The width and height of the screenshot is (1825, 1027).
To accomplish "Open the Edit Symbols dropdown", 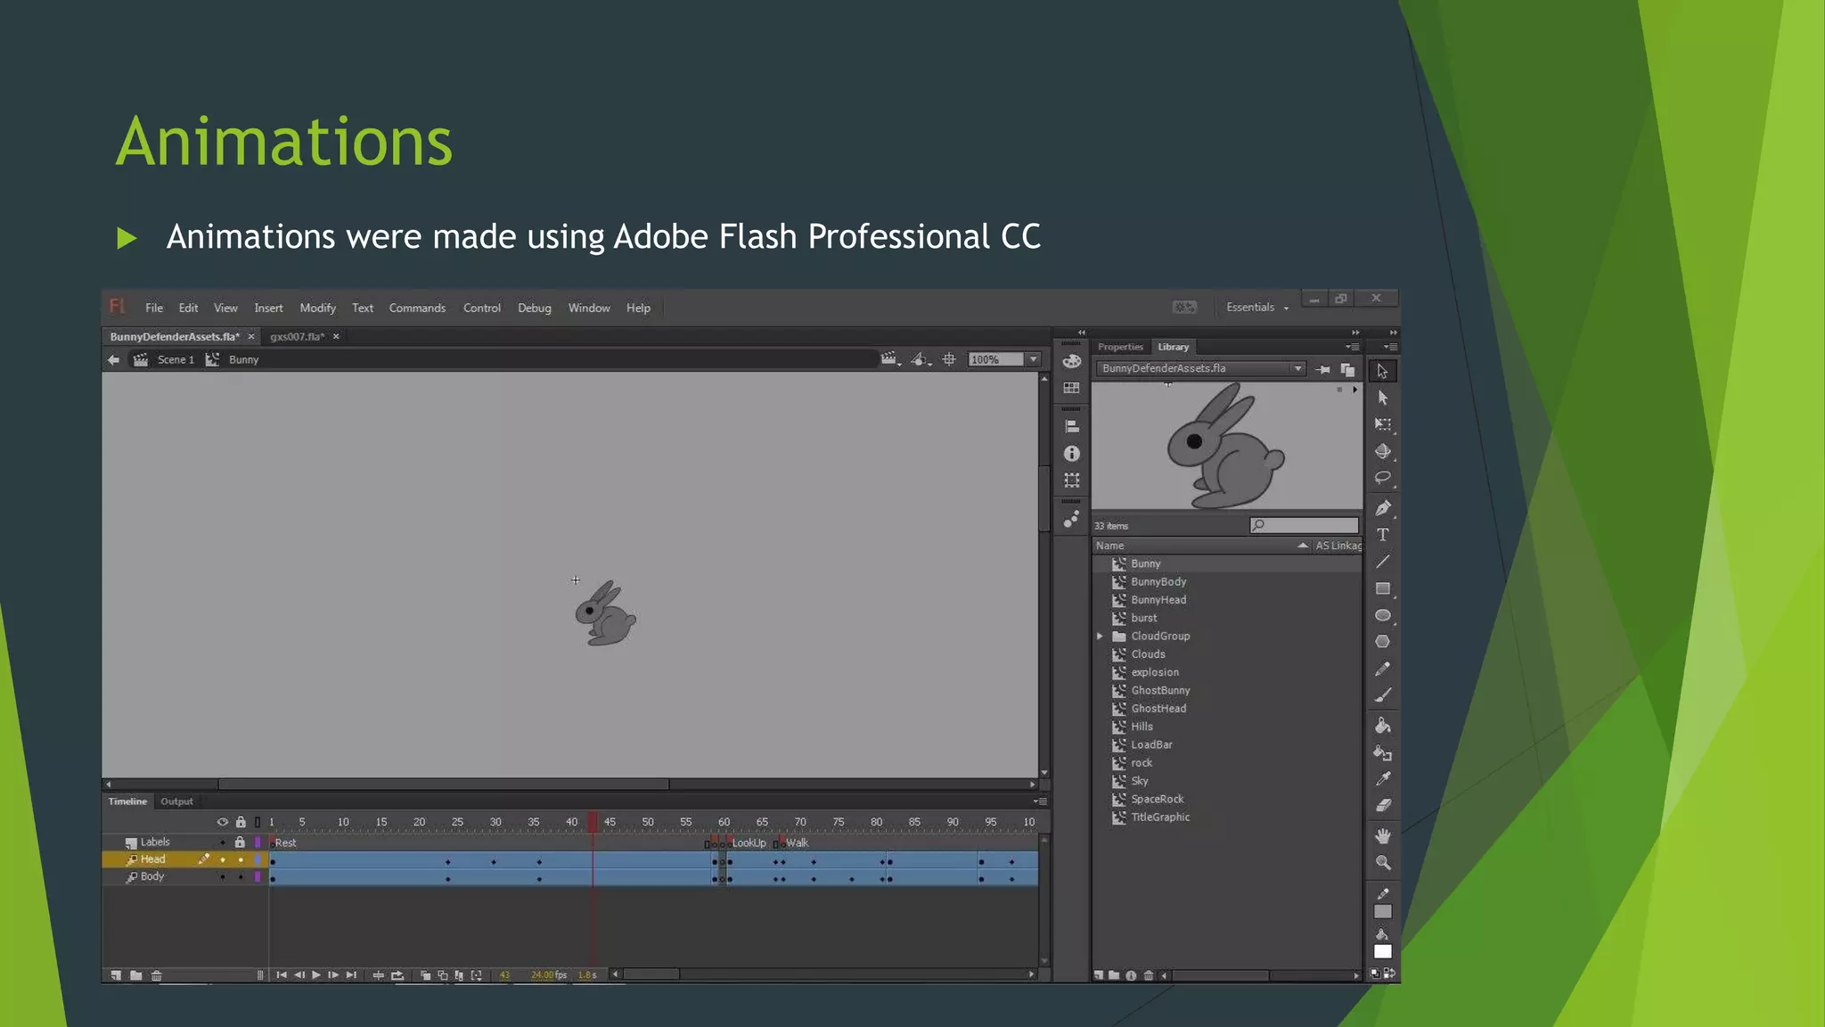I will pyautogui.click(x=921, y=359).
